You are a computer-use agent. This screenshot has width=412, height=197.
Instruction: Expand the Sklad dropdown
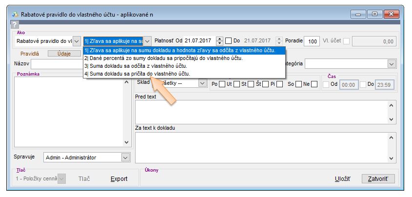pos(202,83)
